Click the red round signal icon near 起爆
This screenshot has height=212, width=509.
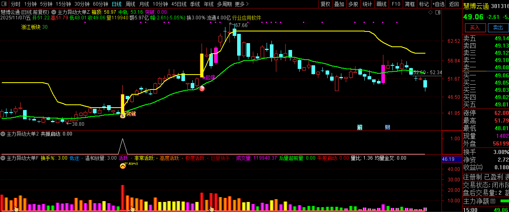click(202, 88)
